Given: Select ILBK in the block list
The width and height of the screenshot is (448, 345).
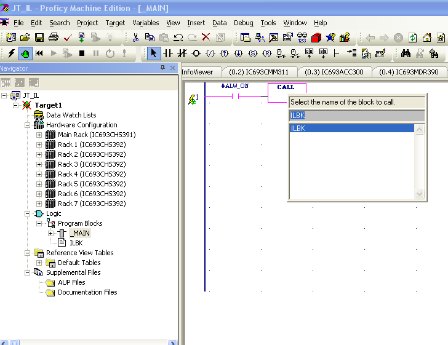Looking at the screenshot, I should tap(352, 129).
